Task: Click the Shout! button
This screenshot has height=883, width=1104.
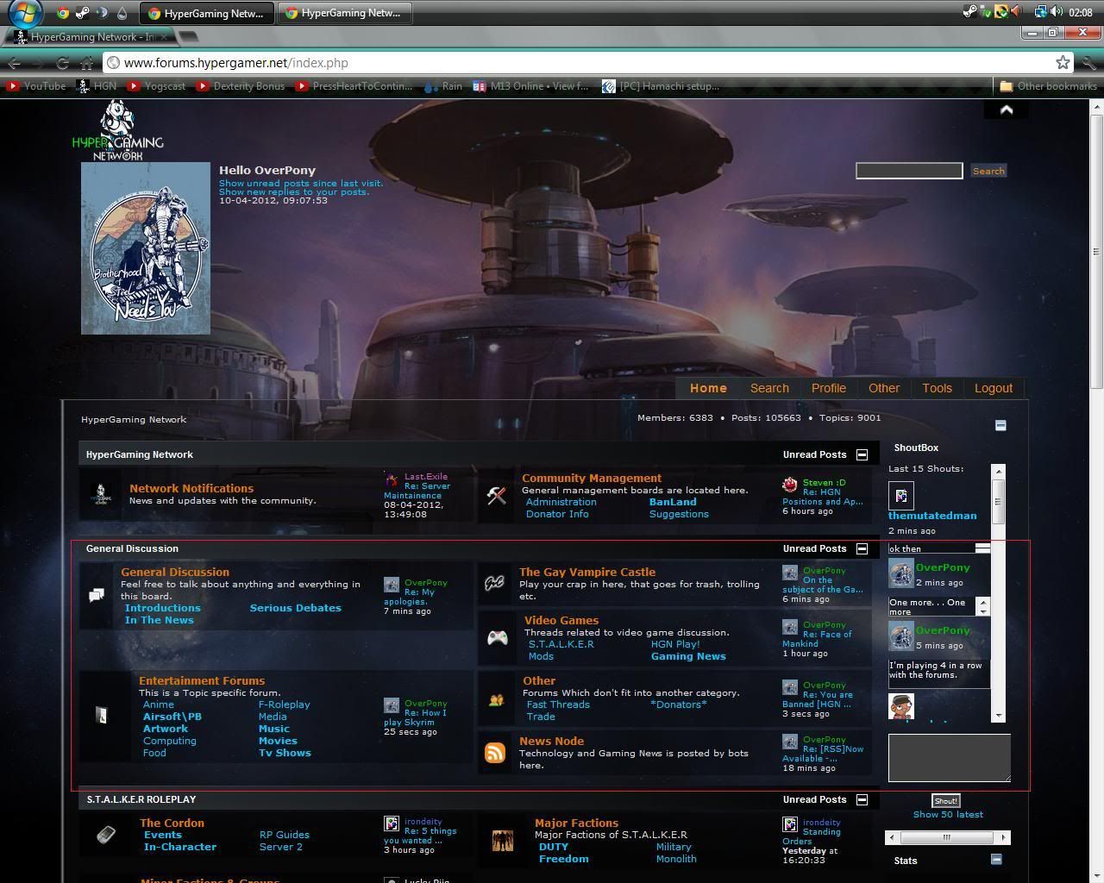Action: [945, 801]
